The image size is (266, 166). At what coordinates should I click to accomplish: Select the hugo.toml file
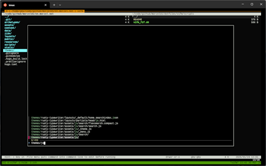click(11, 64)
